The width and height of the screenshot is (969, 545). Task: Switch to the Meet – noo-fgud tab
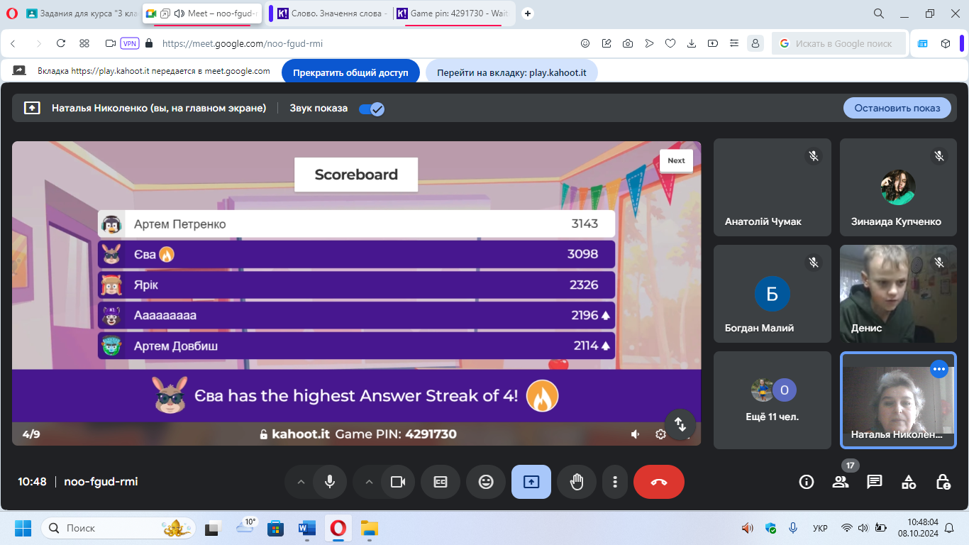point(202,13)
